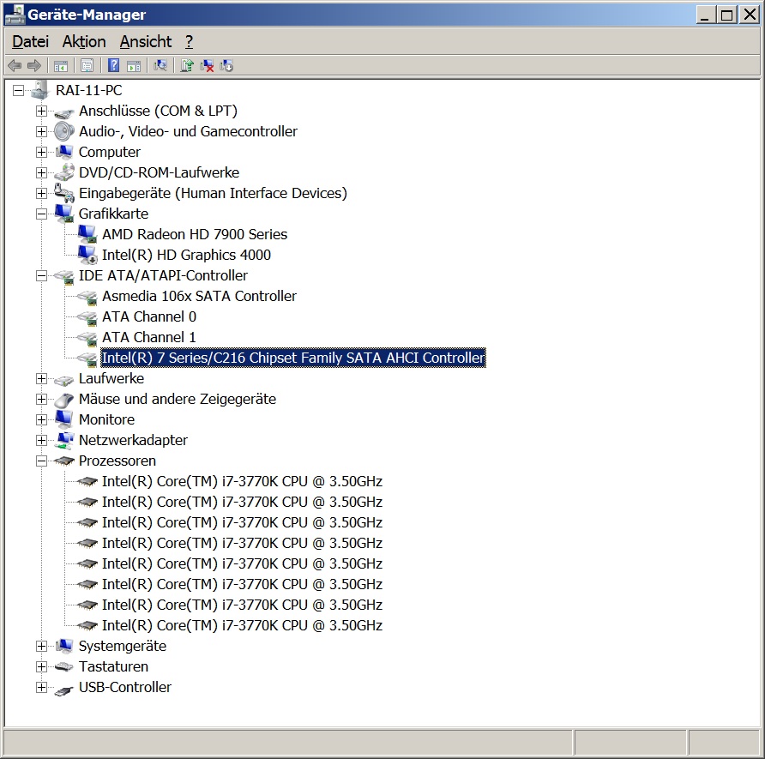Screen dimensions: 765x759
Task: Expand Audio-, Video- und Gamecontroller
Action: (42, 132)
